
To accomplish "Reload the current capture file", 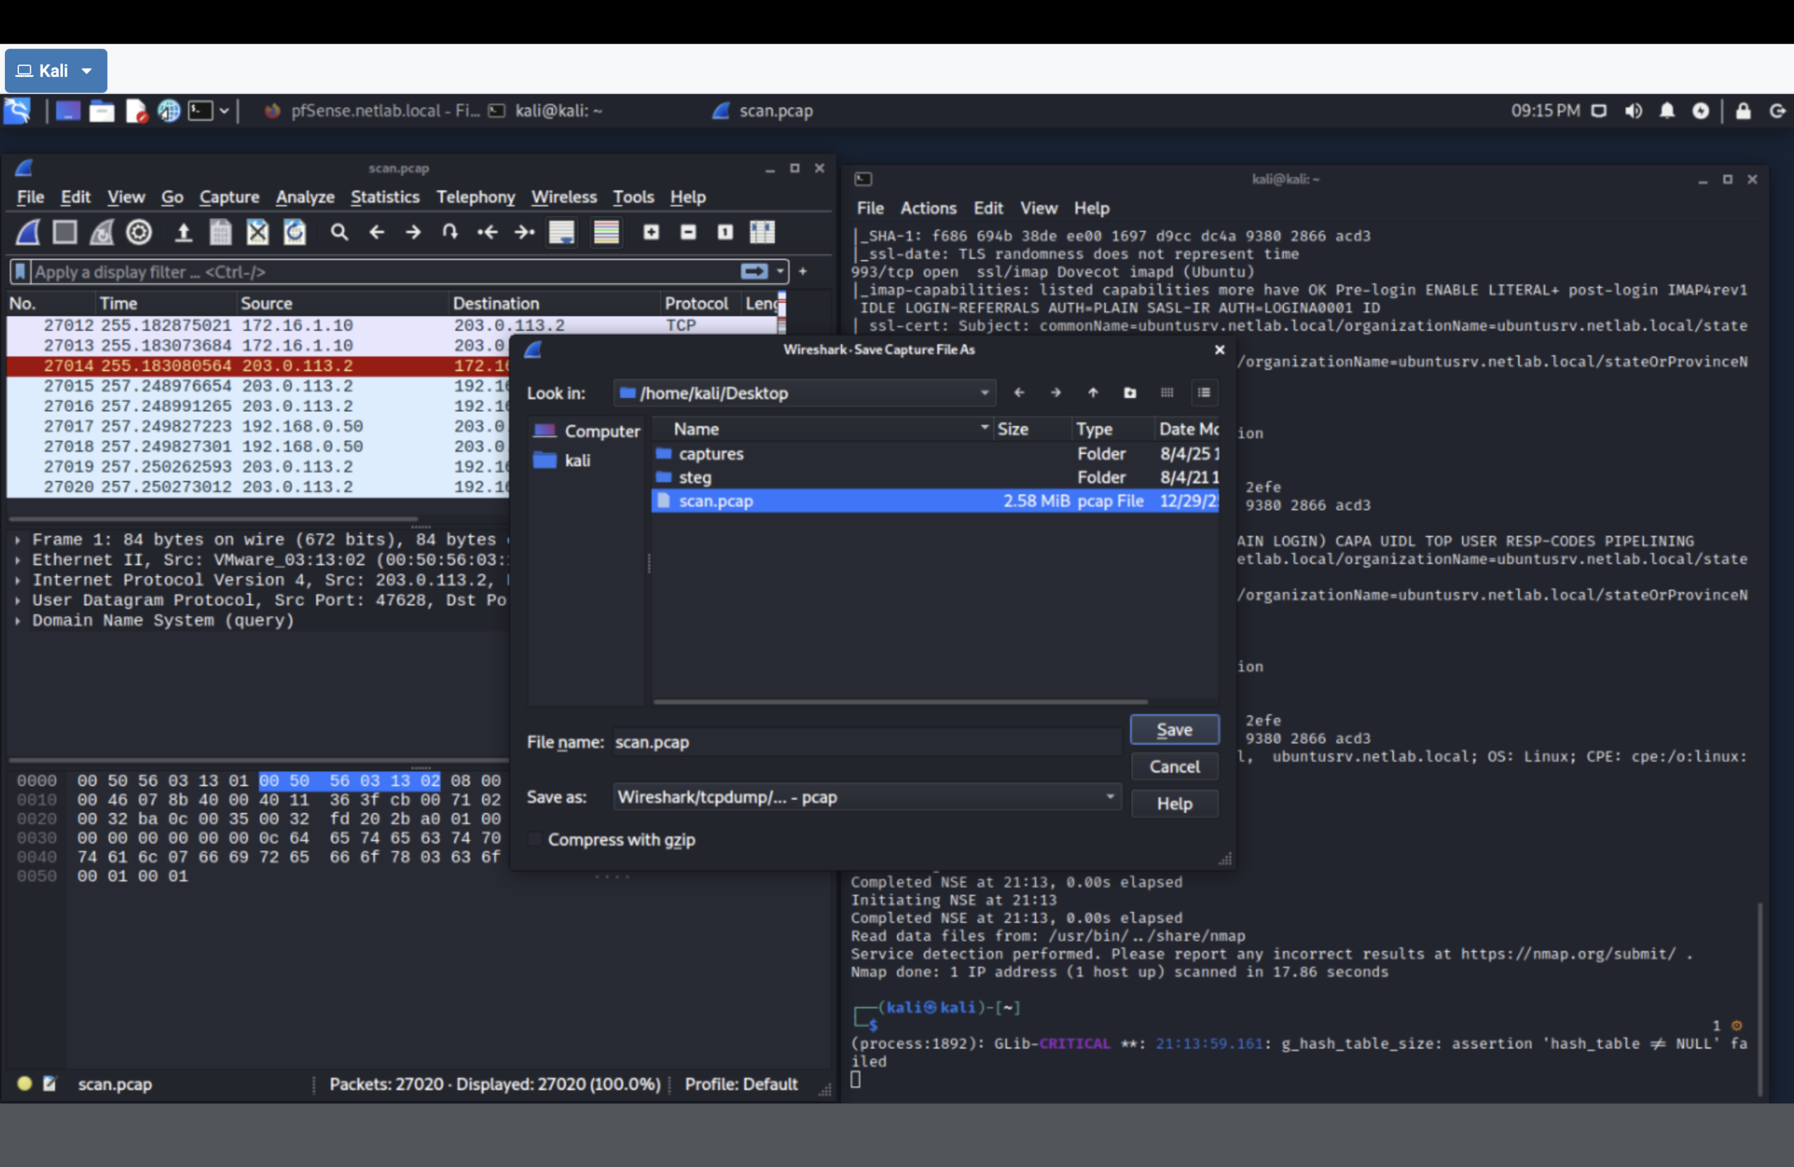I will pyautogui.click(x=296, y=232).
